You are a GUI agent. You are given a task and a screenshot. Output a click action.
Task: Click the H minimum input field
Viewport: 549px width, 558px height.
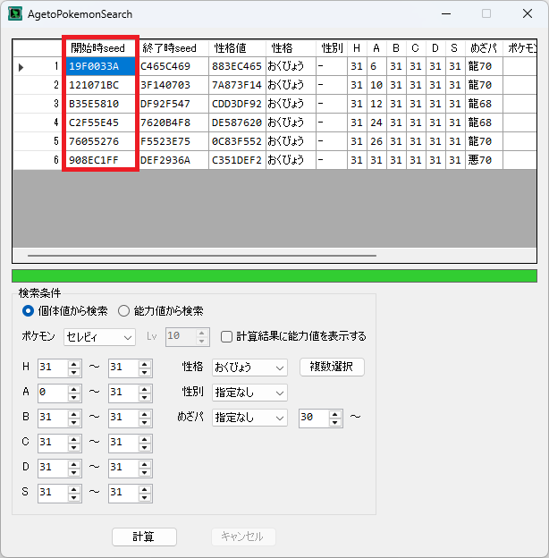(53, 368)
